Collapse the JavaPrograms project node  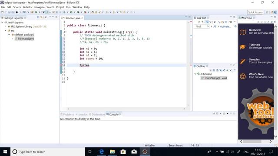(2, 23)
